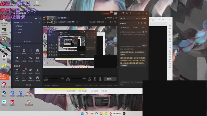Open 星海任务 with red badge
The height and width of the screenshot is (116, 207).
(24, 71)
